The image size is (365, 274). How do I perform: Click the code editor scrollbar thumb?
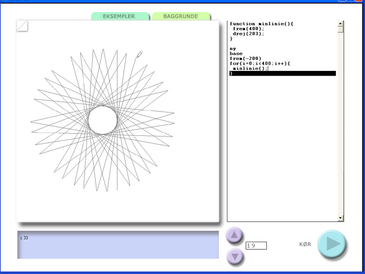point(341,29)
